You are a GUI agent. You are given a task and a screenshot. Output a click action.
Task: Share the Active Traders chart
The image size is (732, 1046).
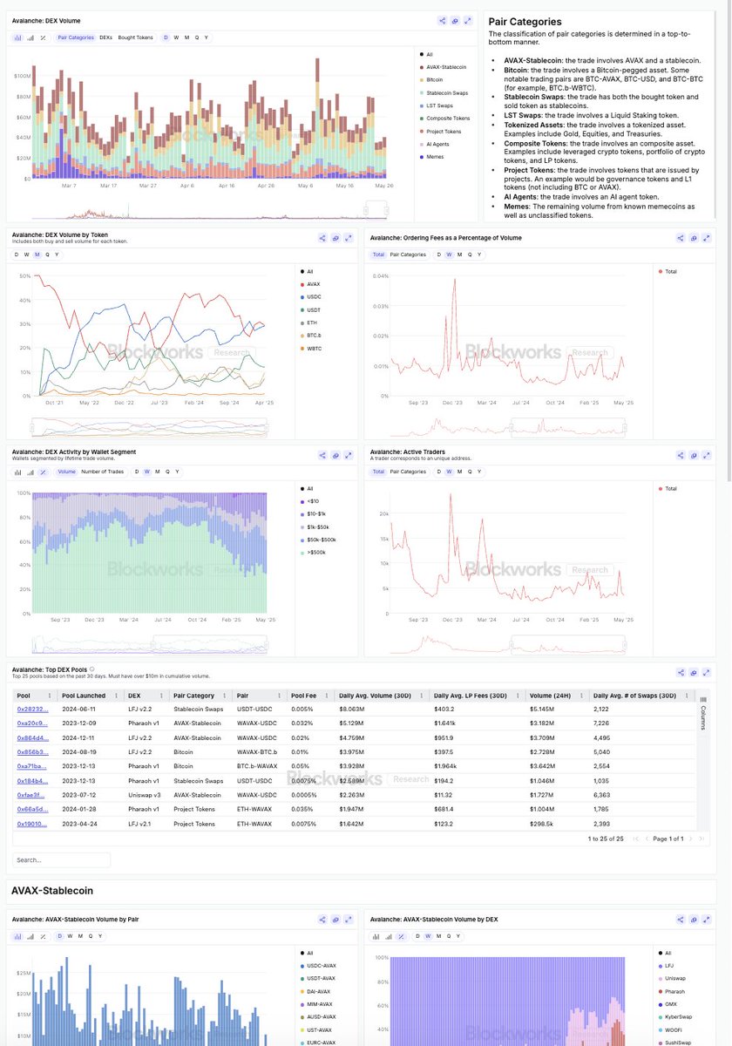[x=681, y=454]
